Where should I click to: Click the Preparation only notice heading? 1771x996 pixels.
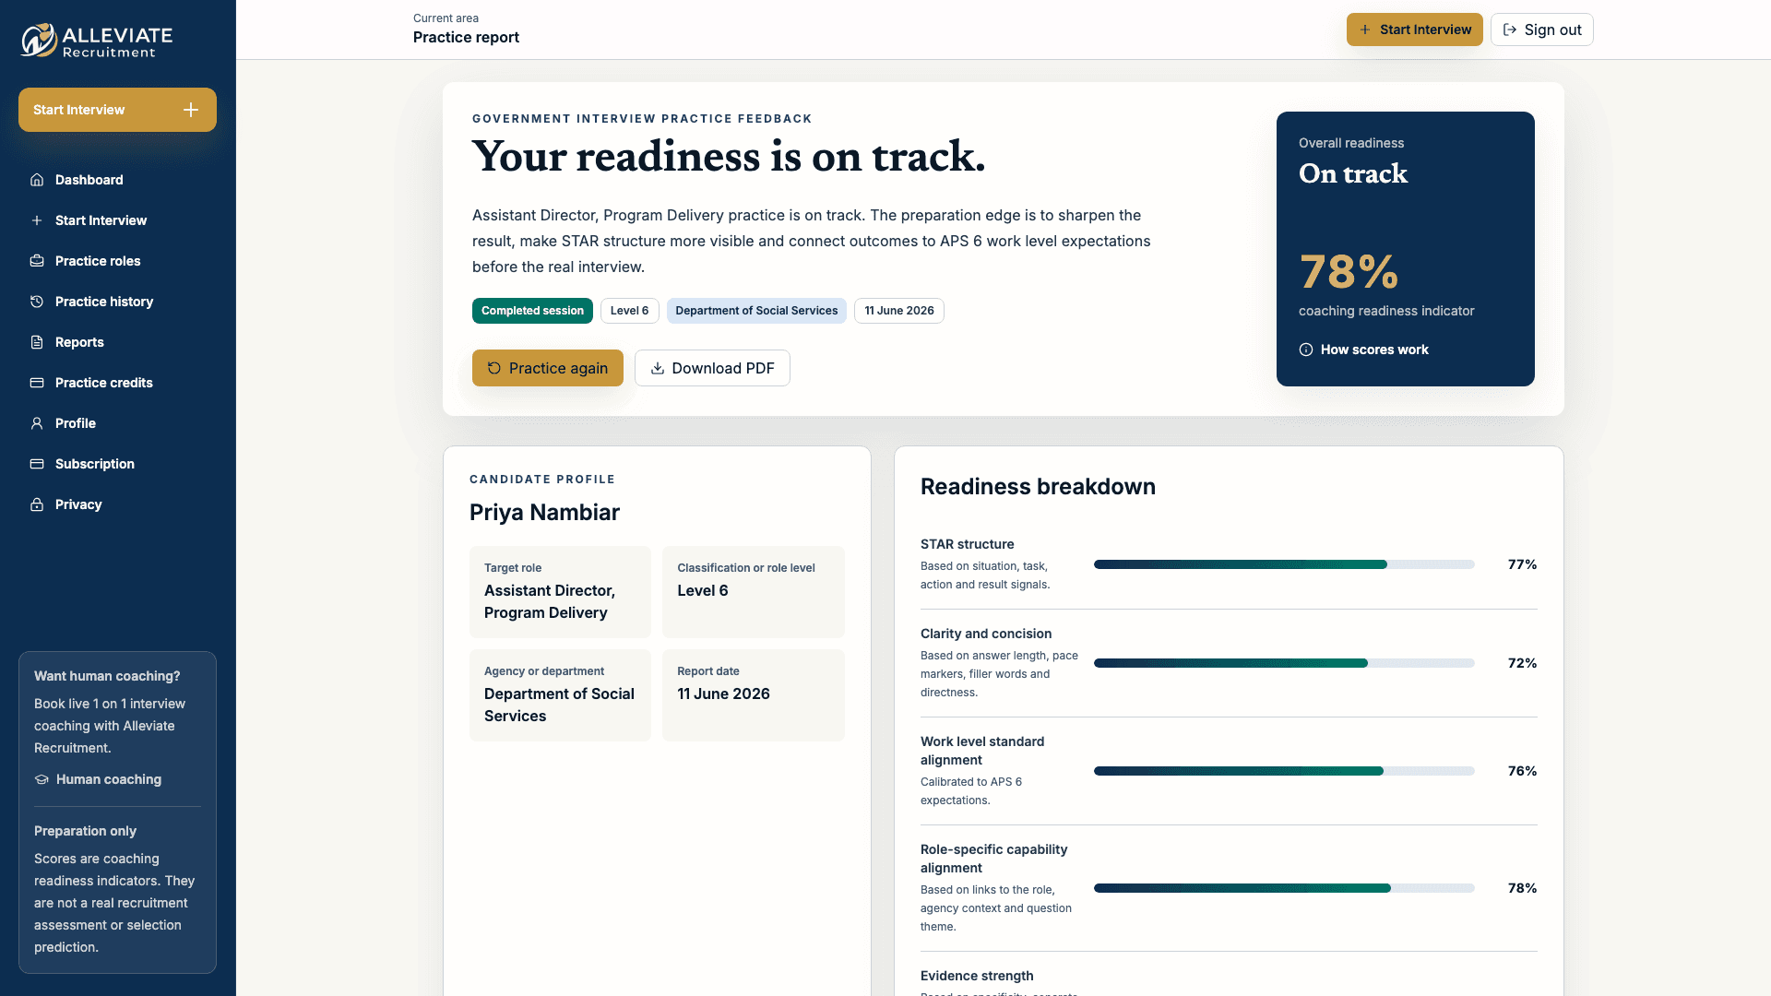(85, 831)
